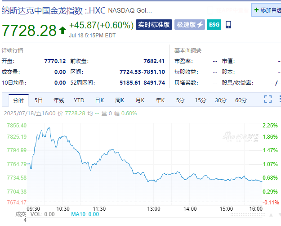Click the chart range scrollbar below 16:00

click(x=248, y=214)
